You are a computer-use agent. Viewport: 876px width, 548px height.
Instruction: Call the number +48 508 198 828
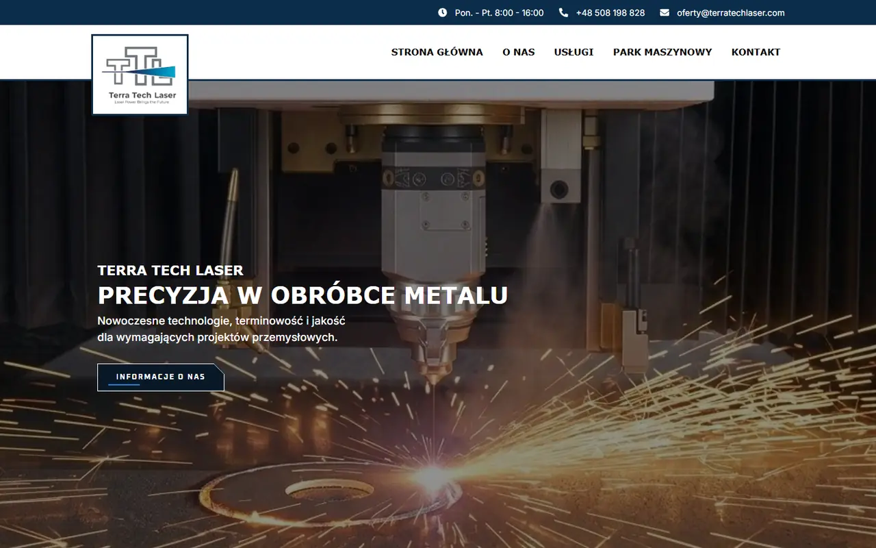click(x=610, y=12)
